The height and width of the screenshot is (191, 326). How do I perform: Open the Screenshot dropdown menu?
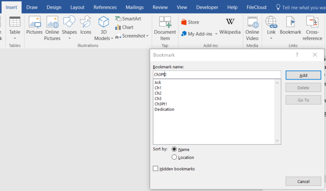click(x=147, y=36)
